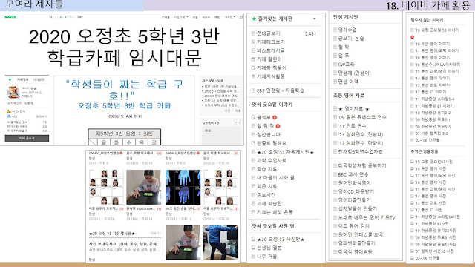Open '18 유안 영어 사진 album

[430, 168]
